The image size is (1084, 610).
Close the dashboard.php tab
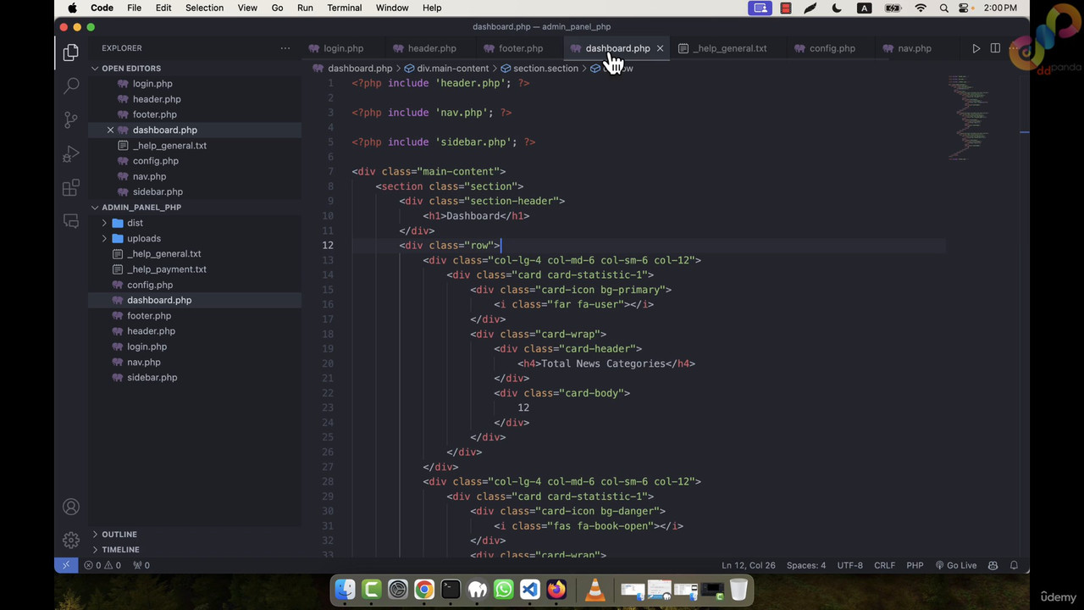pyautogui.click(x=660, y=48)
